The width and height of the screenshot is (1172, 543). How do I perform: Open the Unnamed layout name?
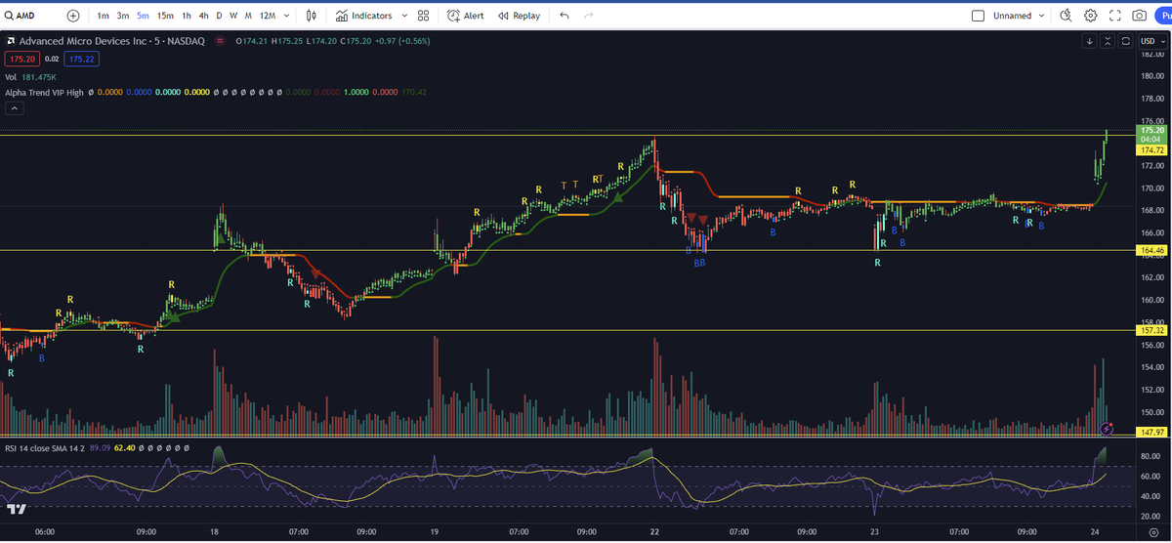[1013, 16]
